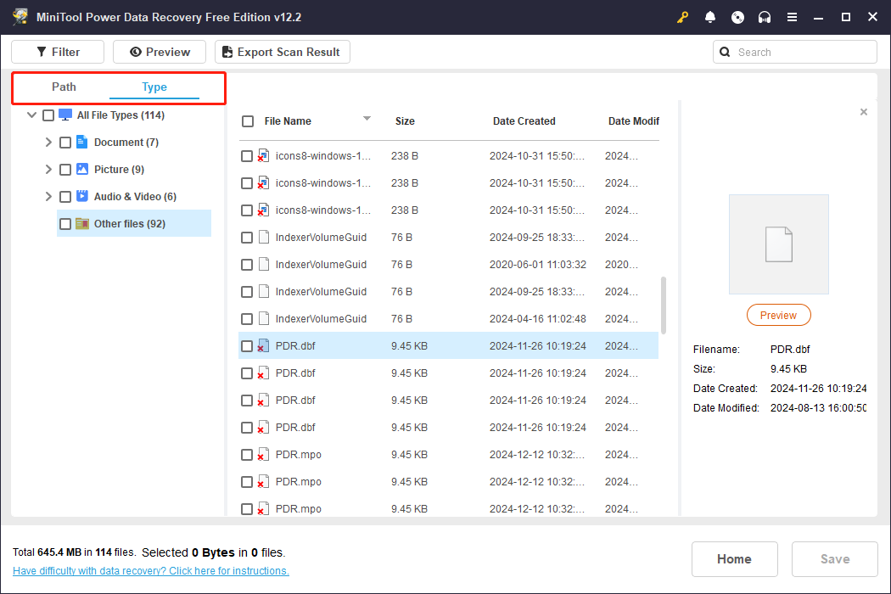Click 'All File Types (114)' tree label
The height and width of the screenshot is (594, 891).
coord(121,115)
